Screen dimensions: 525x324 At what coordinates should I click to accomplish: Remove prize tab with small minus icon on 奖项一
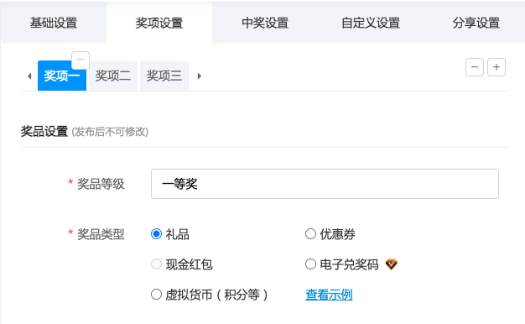(81, 60)
